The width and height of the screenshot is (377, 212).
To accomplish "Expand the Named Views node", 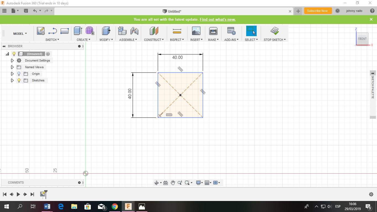I will [x=12, y=67].
